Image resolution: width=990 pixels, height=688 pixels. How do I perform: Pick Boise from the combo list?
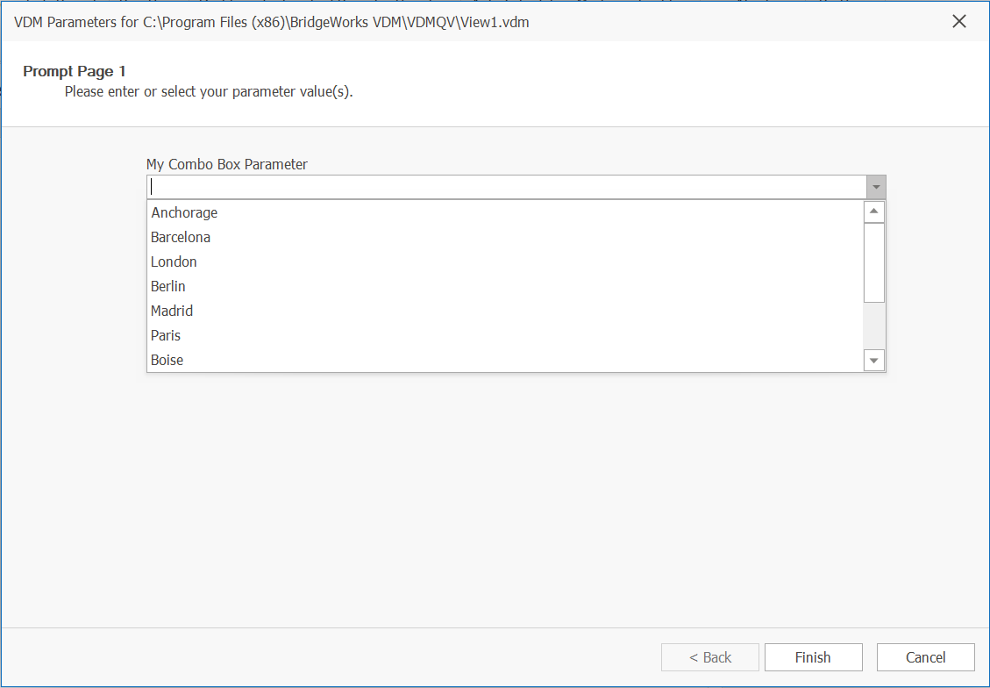505,360
